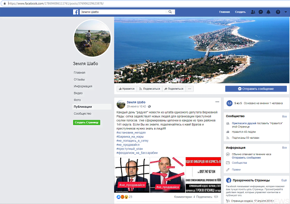Open hashtag #остановим_негодяя
This screenshot has width=290, height=204.
coord(131,133)
